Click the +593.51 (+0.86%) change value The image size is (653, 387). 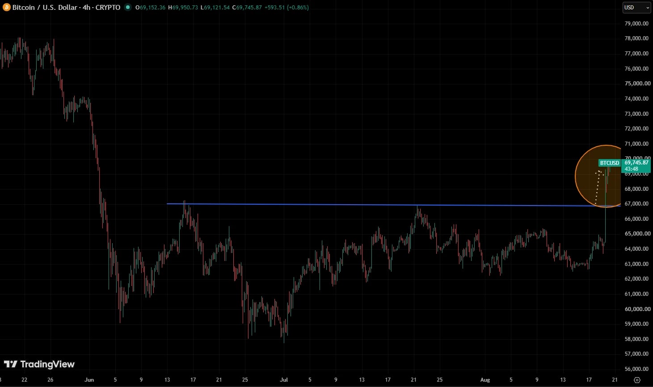coord(286,8)
